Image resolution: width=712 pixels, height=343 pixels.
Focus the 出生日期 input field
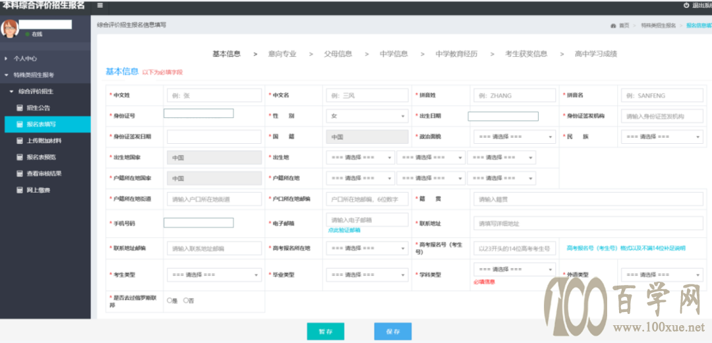click(x=503, y=116)
